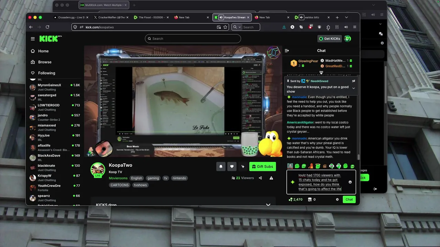Click the Get KICKs button
The height and width of the screenshot is (247, 440).
click(x=329, y=38)
